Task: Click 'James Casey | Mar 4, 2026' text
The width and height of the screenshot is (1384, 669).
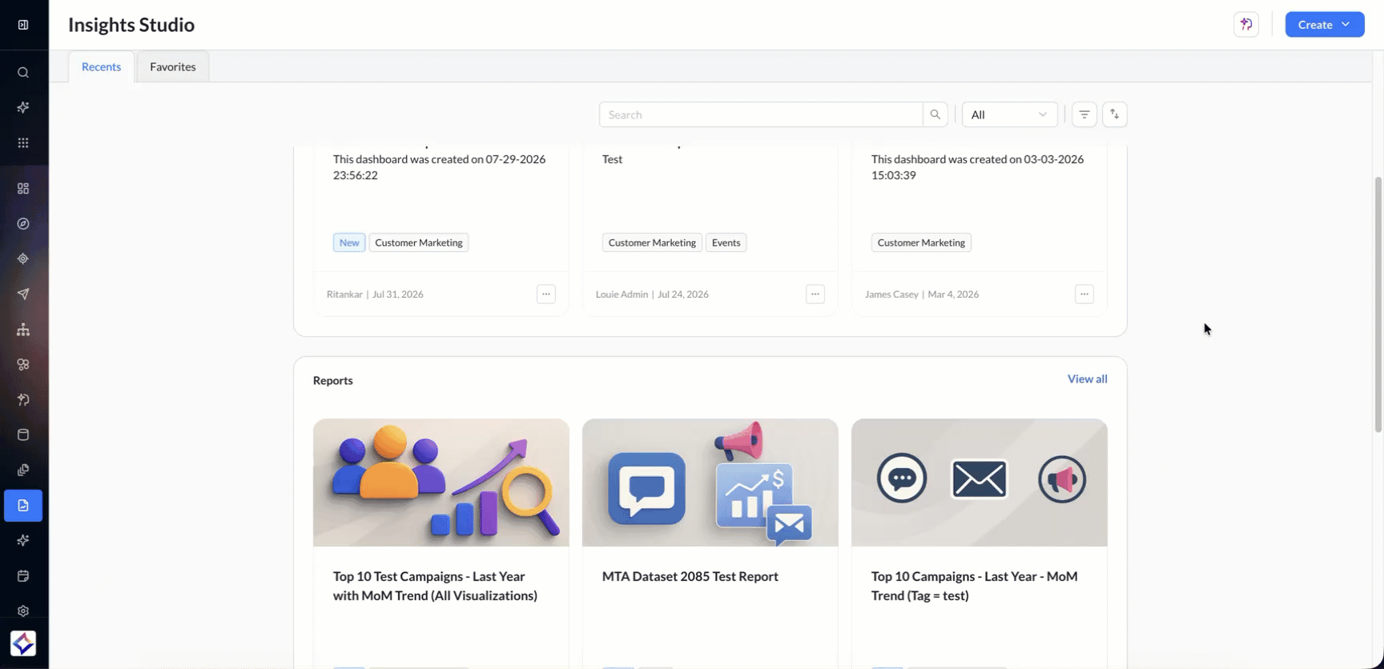Action: pos(922,294)
